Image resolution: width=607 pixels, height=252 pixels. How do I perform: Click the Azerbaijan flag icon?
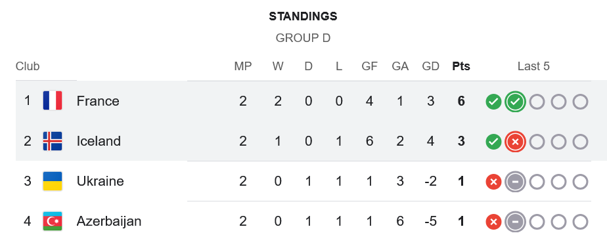pyautogui.click(x=53, y=221)
